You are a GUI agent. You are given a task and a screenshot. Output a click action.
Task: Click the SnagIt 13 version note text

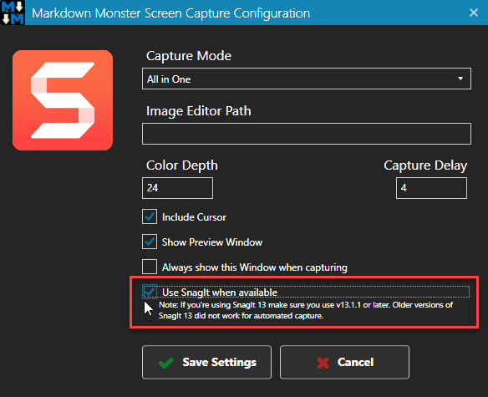pos(306,310)
